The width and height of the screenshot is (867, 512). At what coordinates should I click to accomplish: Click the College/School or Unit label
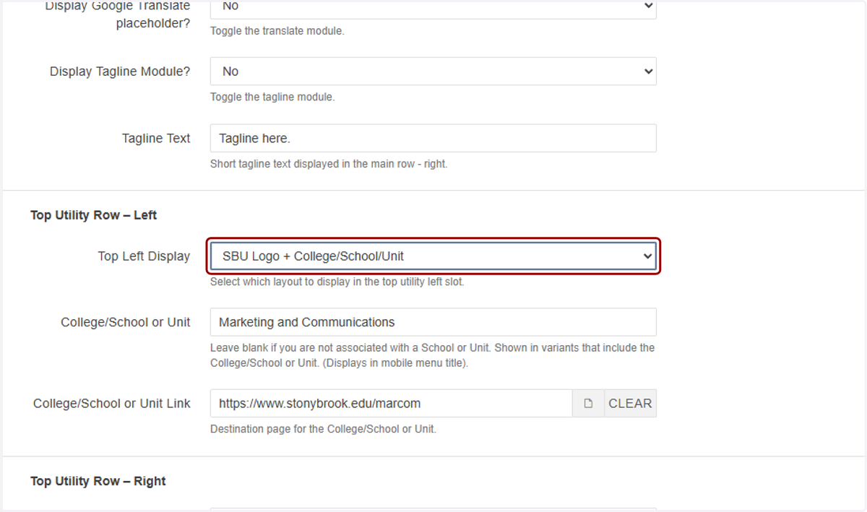pyautogui.click(x=126, y=322)
